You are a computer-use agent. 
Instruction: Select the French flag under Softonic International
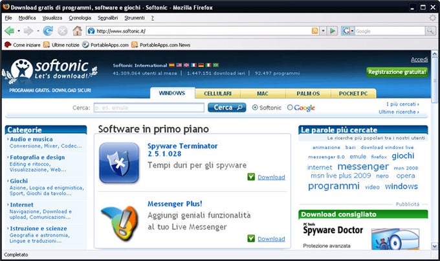193,65
